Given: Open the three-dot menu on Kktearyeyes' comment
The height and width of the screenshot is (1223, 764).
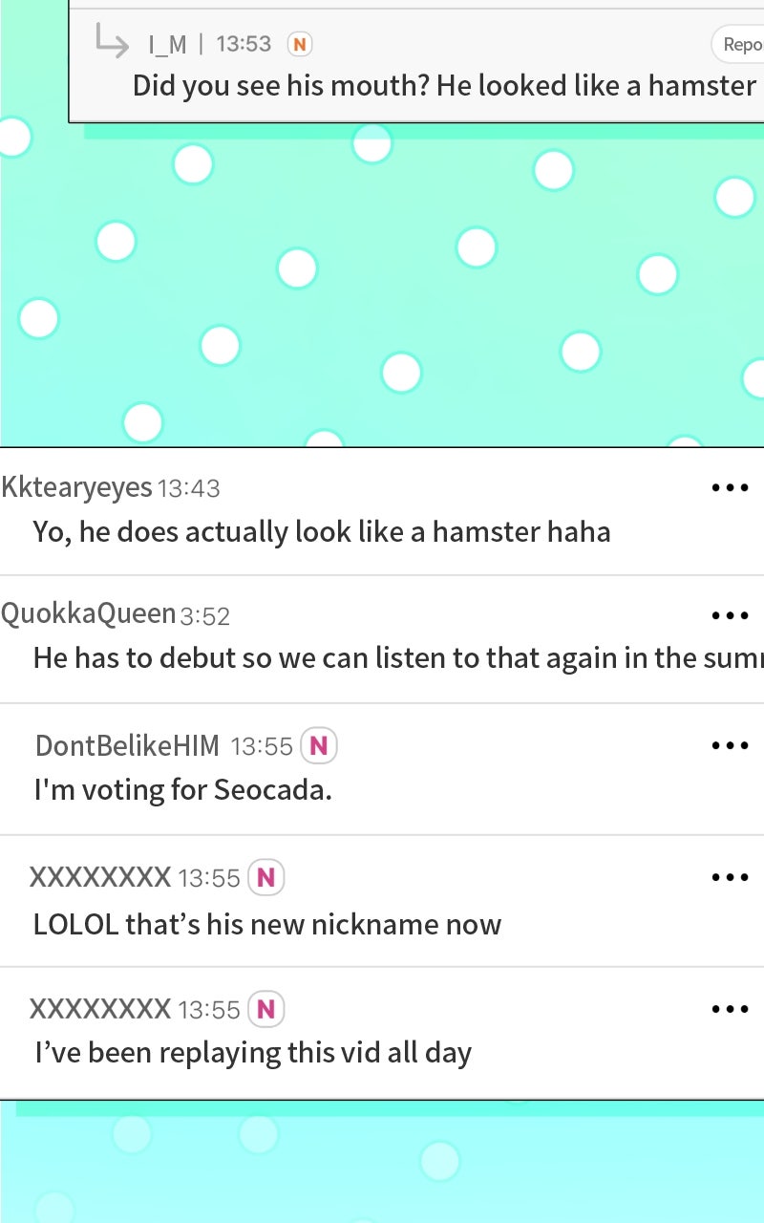Looking at the screenshot, I should point(730,488).
